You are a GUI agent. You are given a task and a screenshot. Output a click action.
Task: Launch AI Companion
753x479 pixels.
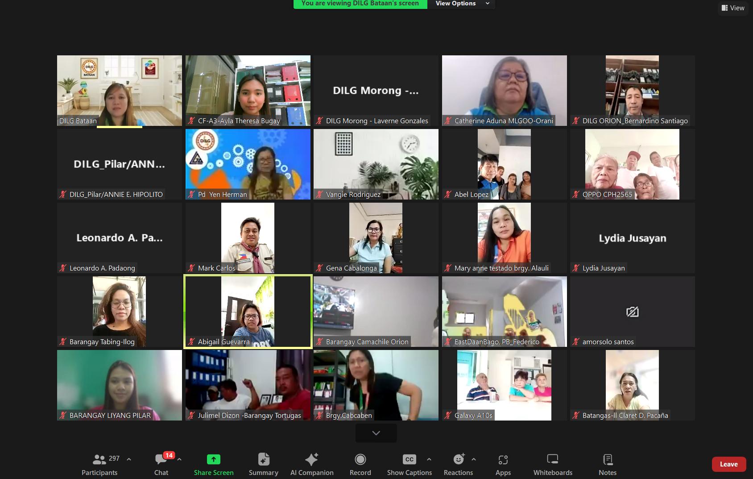point(312,464)
